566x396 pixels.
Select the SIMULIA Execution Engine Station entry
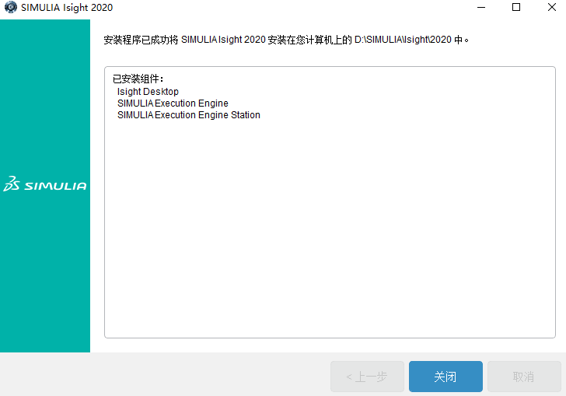[x=188, y=115]
